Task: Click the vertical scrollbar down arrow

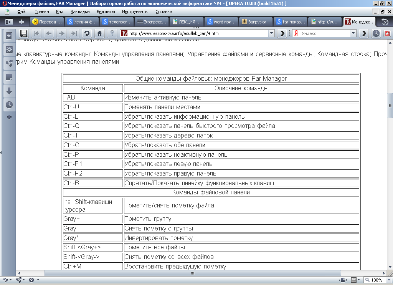Action: point(390,267)
